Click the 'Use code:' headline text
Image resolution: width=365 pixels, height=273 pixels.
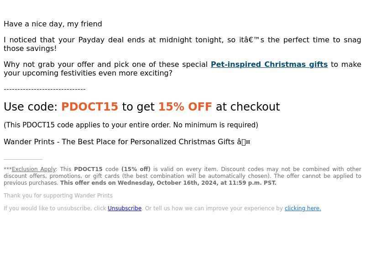(31, 107)
